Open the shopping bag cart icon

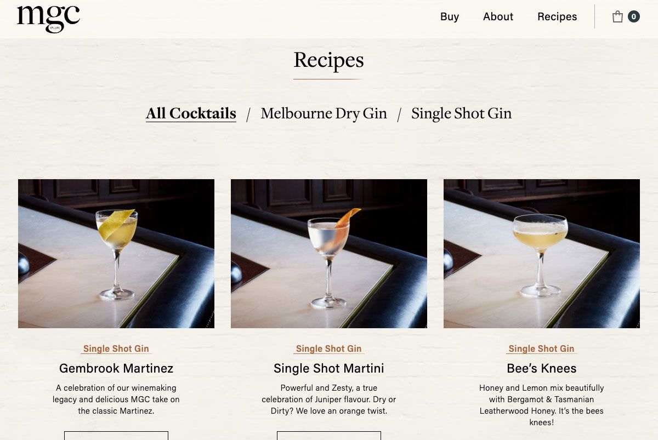click(617, 16)
